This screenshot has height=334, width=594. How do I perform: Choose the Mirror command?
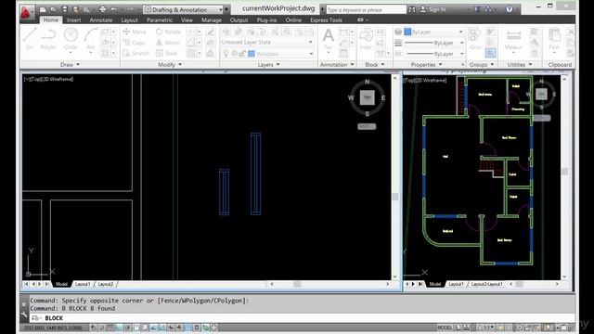(x=168, y=43)
